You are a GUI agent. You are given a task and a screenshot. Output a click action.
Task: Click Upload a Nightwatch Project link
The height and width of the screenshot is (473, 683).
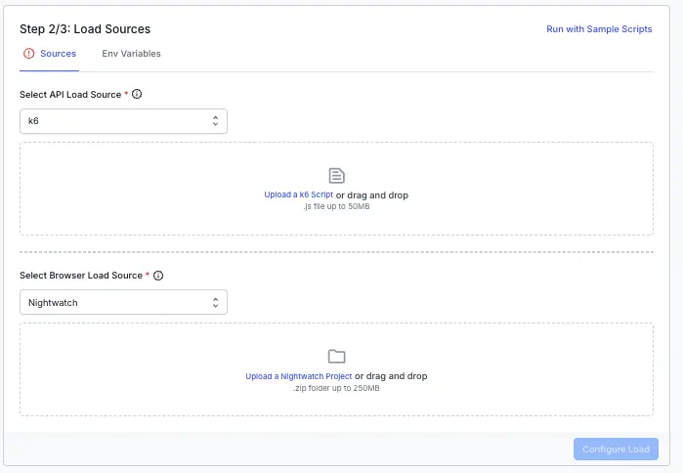point(298,376)
